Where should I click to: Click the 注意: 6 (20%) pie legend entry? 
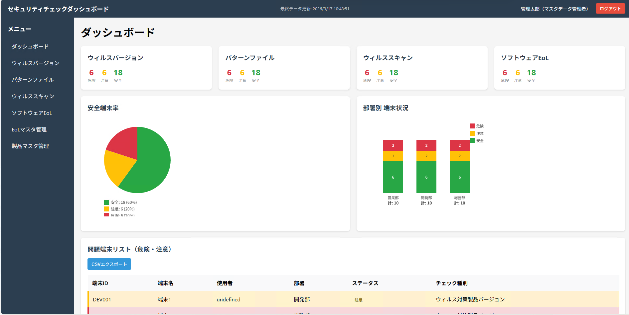click(x=119, y=209)
